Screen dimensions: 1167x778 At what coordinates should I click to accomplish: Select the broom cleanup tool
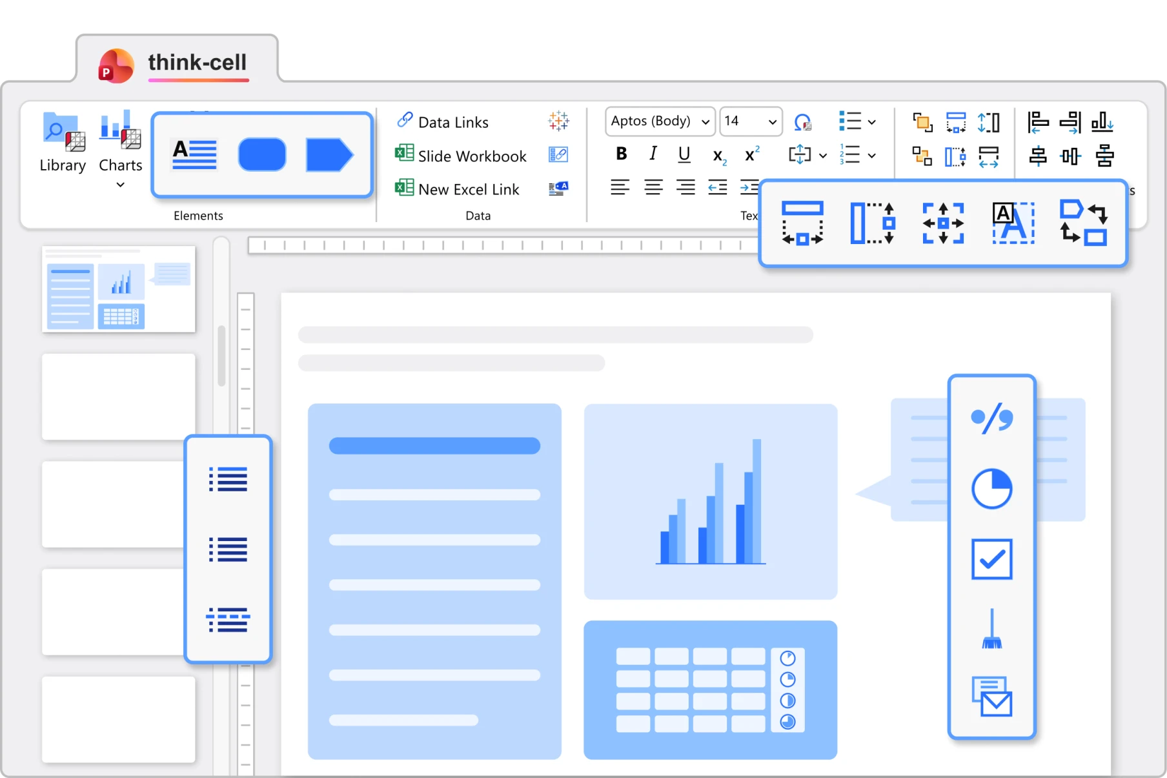coord(991,630)
